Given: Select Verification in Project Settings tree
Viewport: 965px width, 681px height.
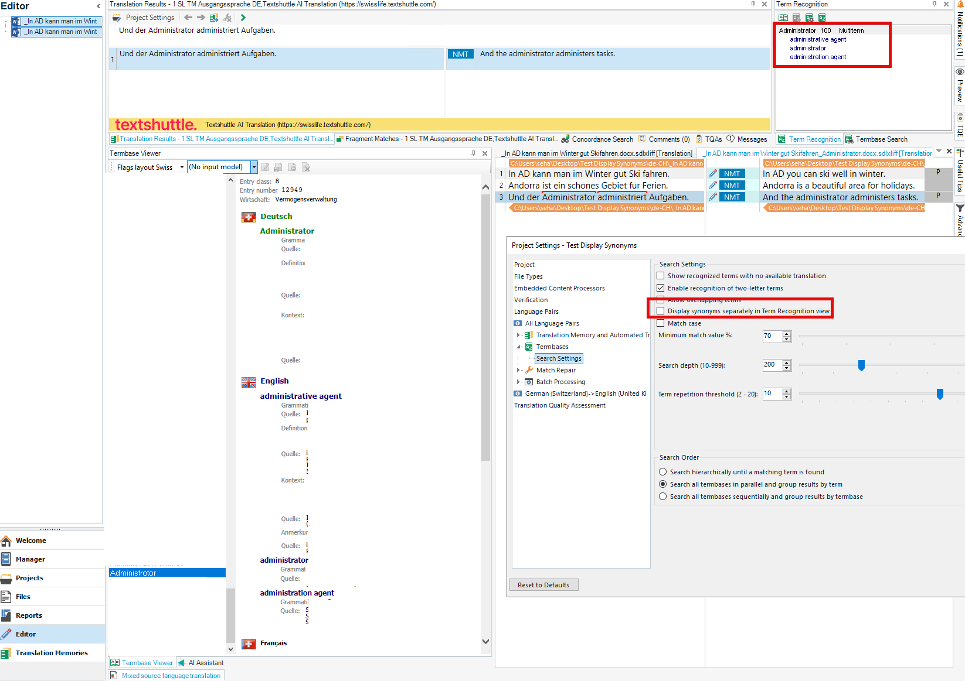Looking at the screenshot, I should click(531, 300).
